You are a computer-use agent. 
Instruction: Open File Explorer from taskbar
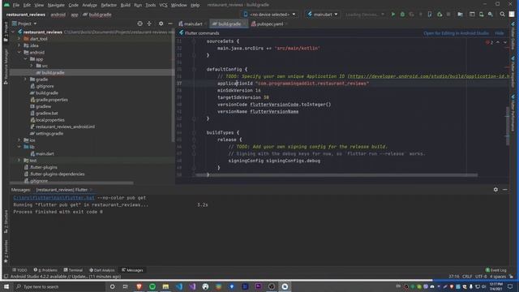pos(165,286)
